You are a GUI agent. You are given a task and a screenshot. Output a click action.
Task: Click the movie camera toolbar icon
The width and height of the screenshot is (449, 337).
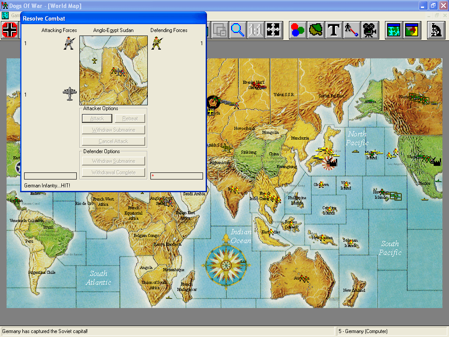point(369,30)
